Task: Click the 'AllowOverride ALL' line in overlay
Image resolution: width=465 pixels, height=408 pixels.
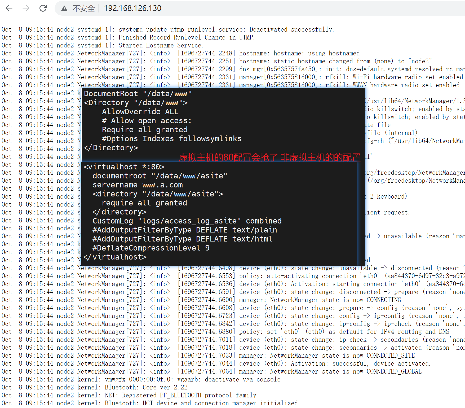Action: coord(140,112)
